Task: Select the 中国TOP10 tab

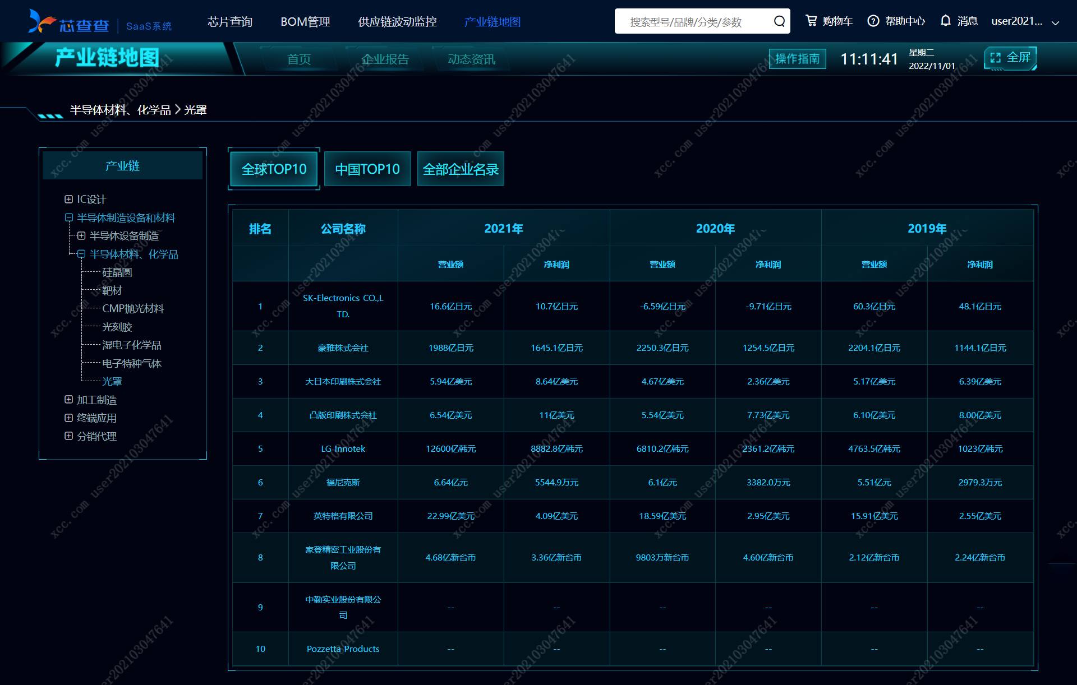Action: pyautogui.click(x=367, y=169)
